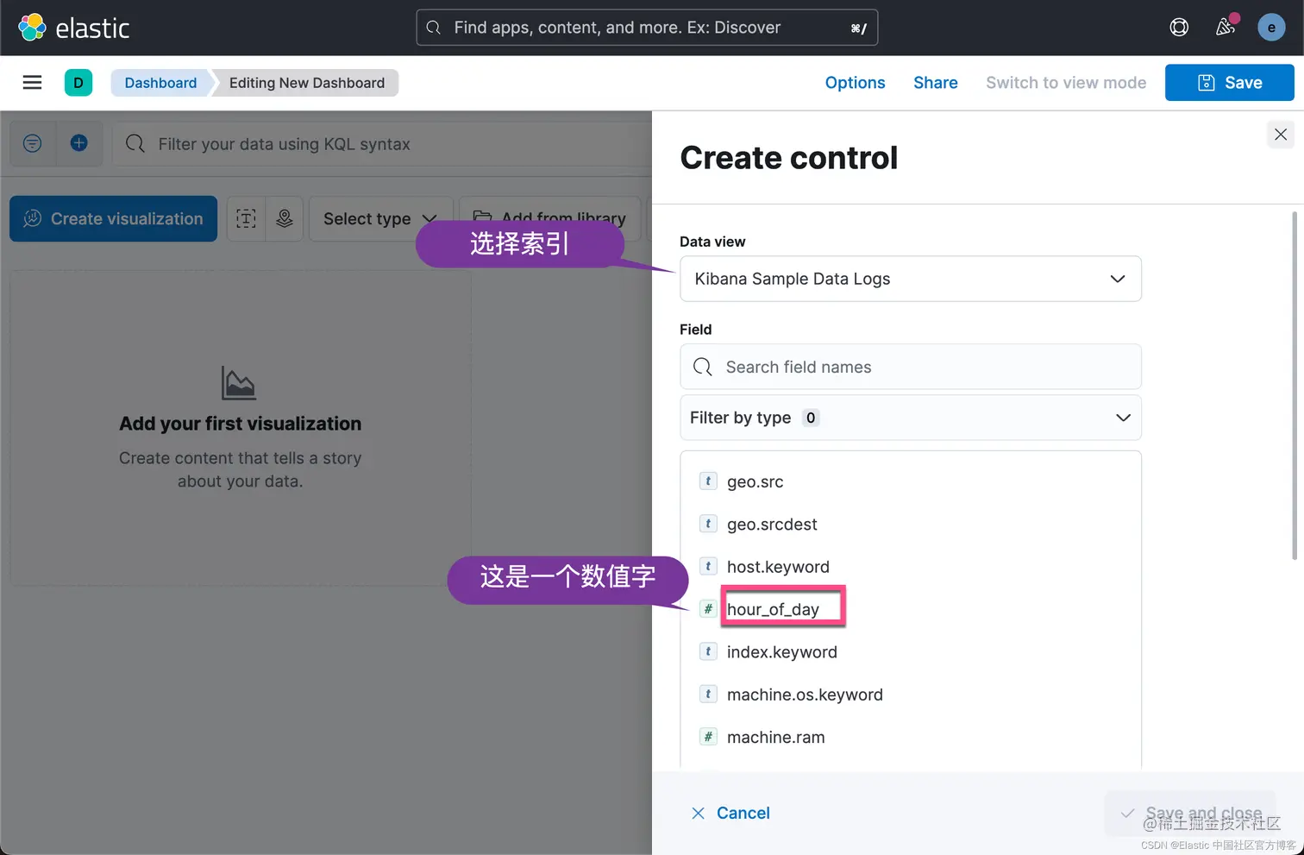Save the dashboard
The height and width of the screenshot is (855, 1304).
[x=1230, y=83]
